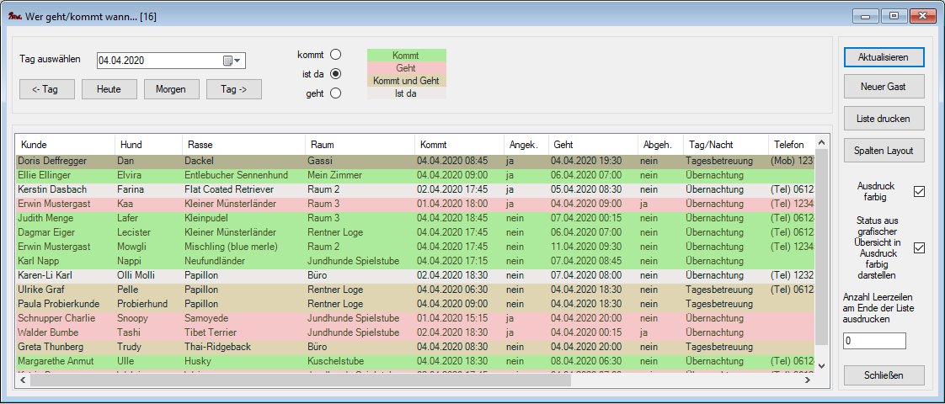Viewport: 945px width, 404px height.
Task: Click the green 'Kommt' legend swatch
Action: pos(406,56)
